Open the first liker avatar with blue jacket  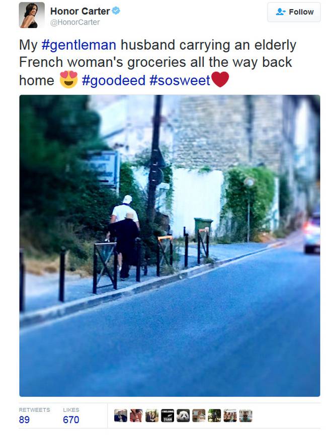[121, 415]
